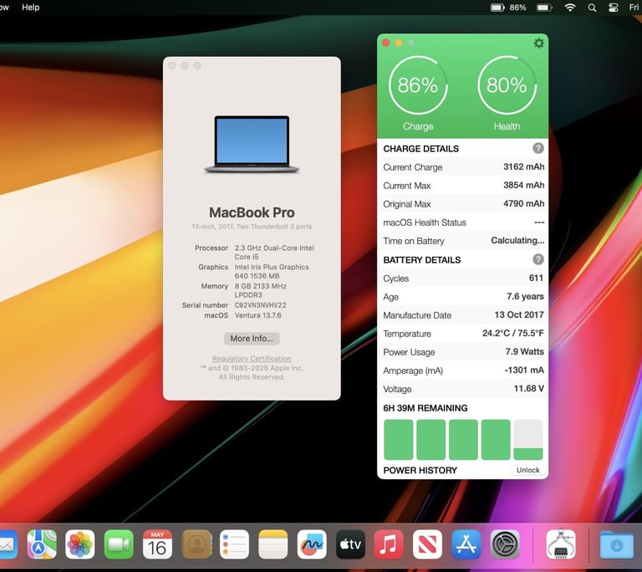
Task: Open System Settings from the Dock
Action: (505, 544)
